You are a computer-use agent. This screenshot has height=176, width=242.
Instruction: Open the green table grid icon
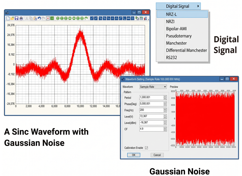click(141, 19)
